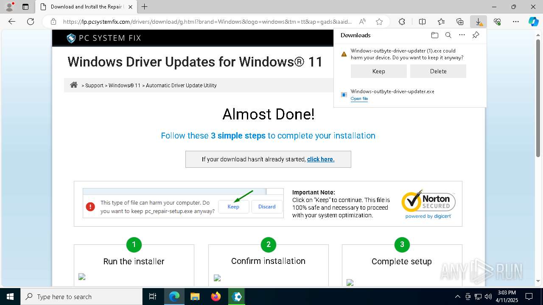Screen dimensions: 543x305
Task: Open Browser essentials icon
Action: coord(497,22)
